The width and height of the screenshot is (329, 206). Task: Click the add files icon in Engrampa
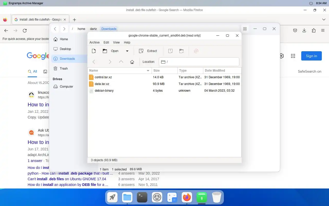click(x=170, y=51)
